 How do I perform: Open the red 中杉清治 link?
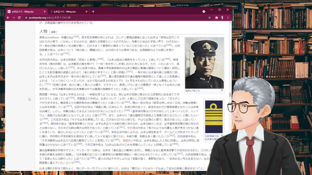pyautogui.click(x=133, y=128)
